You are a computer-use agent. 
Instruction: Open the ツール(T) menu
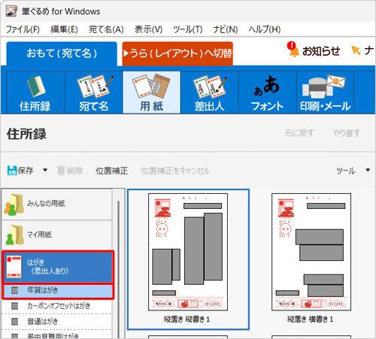click(x=188, y=29)
